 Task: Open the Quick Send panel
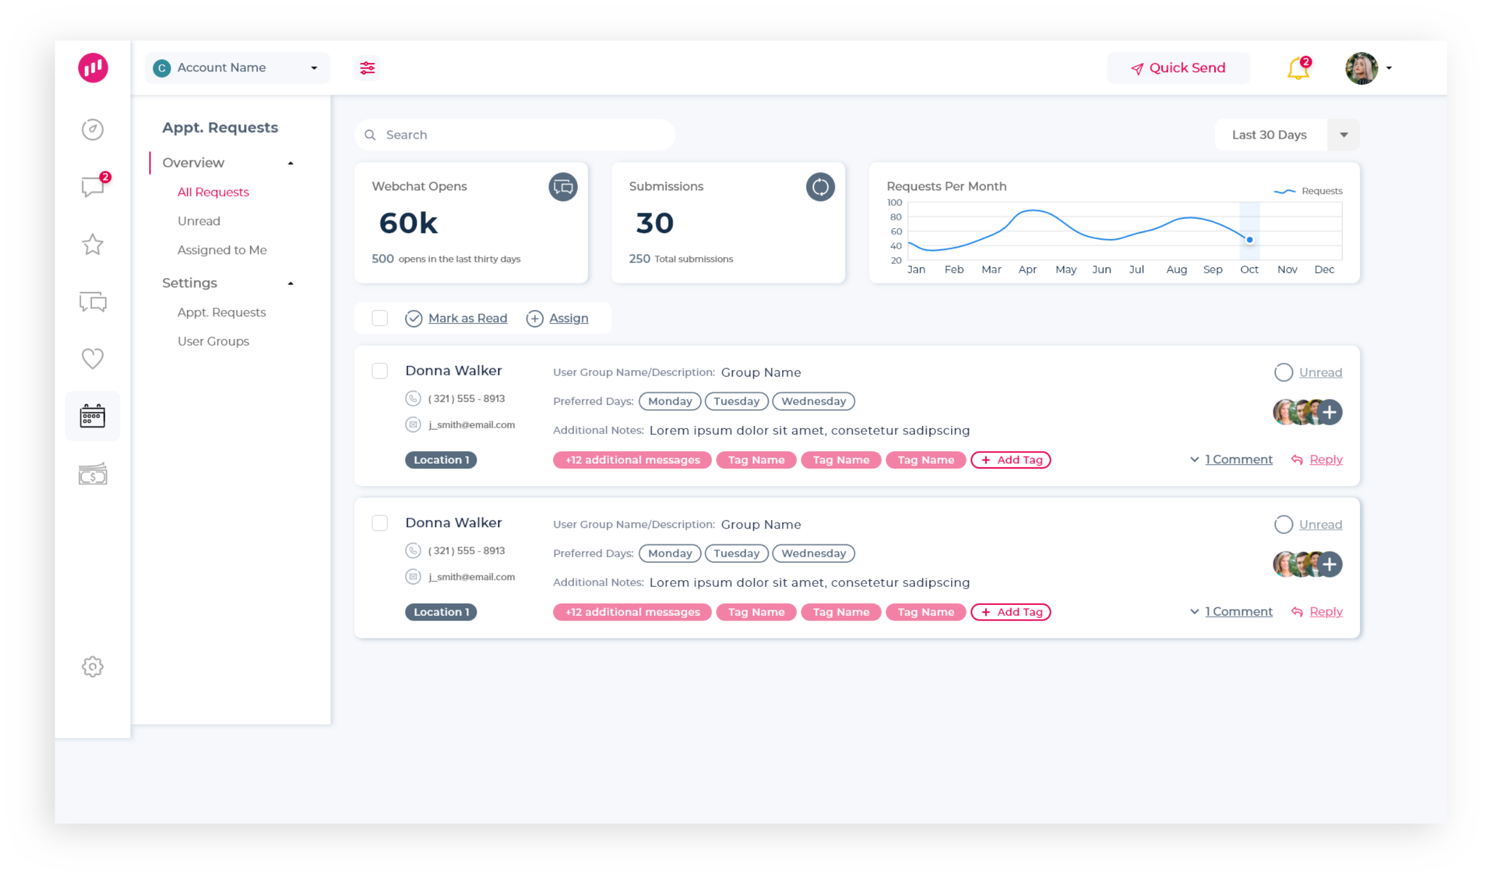(1178, 67)
